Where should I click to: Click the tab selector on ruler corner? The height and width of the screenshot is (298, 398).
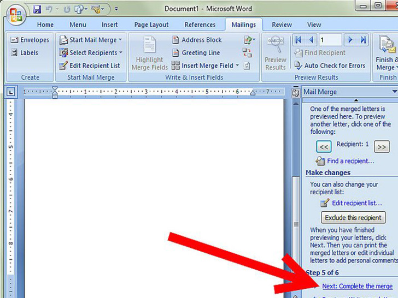click(x=10, y=92)
